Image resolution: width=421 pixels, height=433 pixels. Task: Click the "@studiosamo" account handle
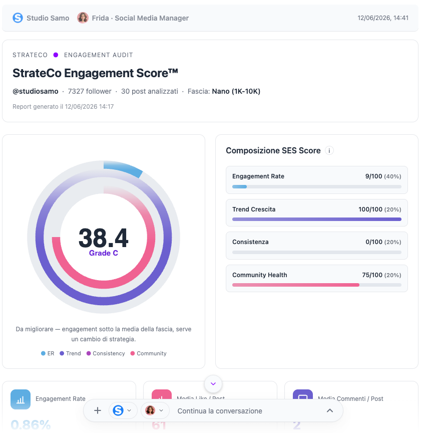tap(36, 91)
